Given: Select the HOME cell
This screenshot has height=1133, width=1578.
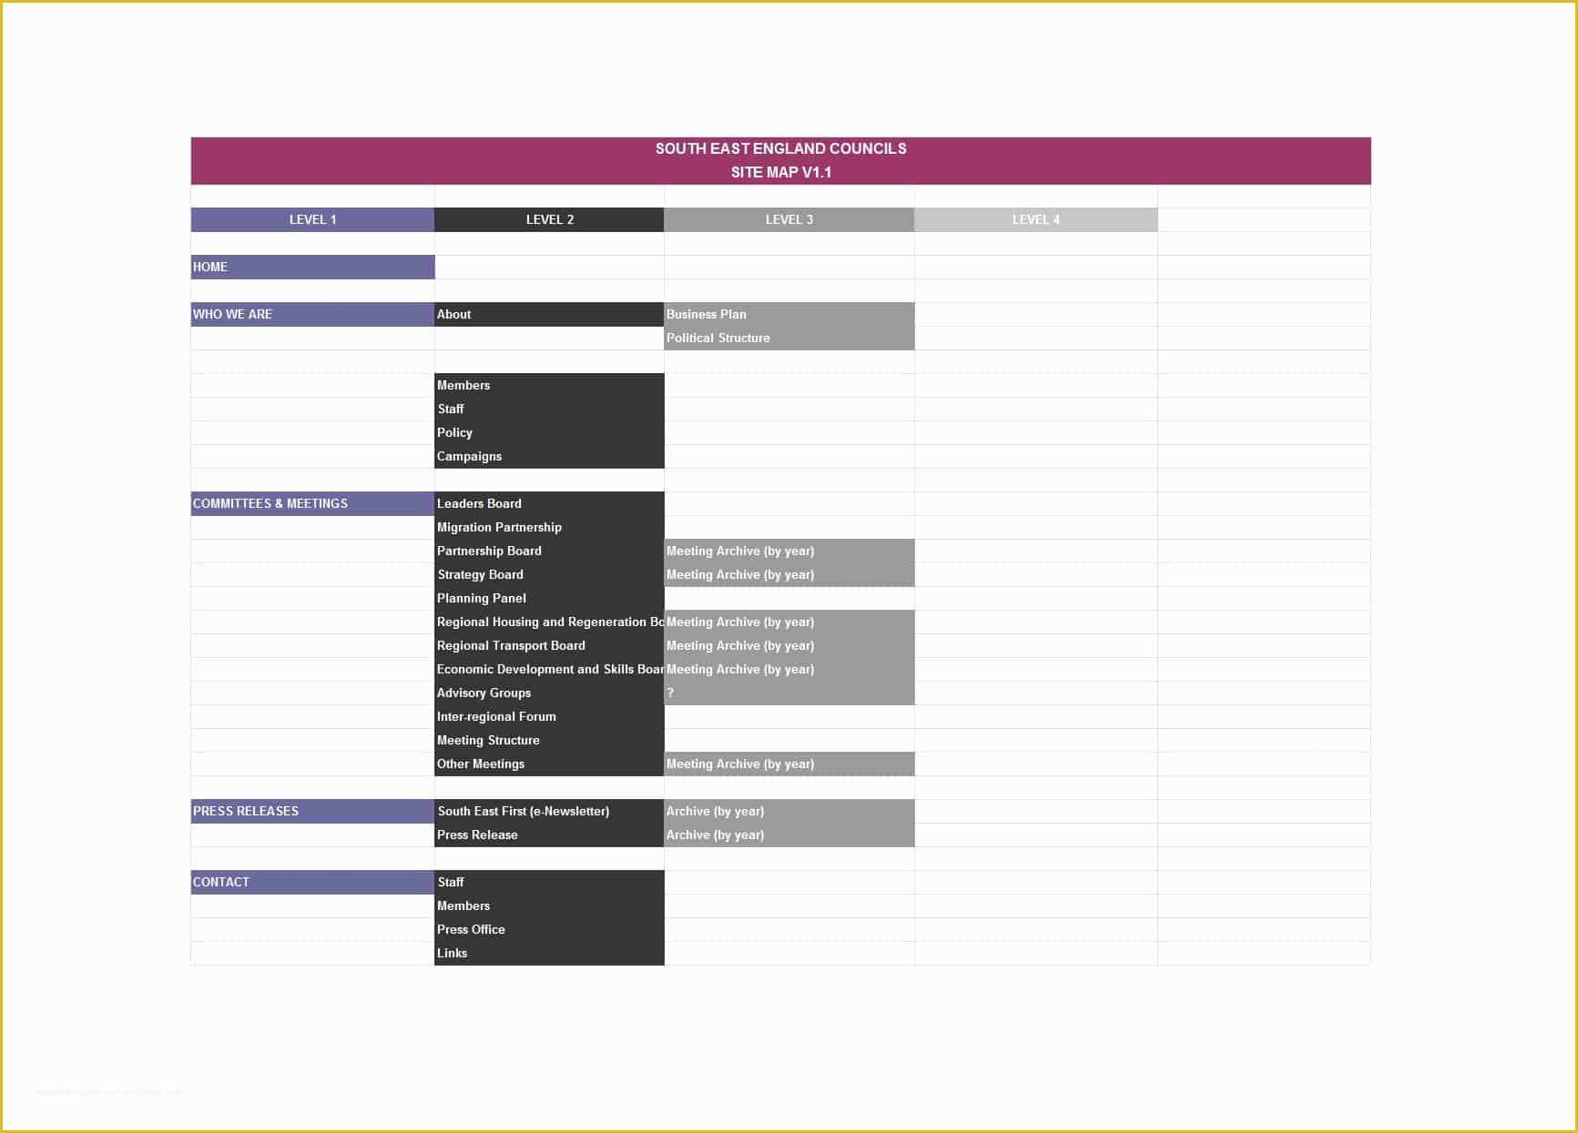Looking at the screenshot, I should pyautogui.click(x=312, y=267).
